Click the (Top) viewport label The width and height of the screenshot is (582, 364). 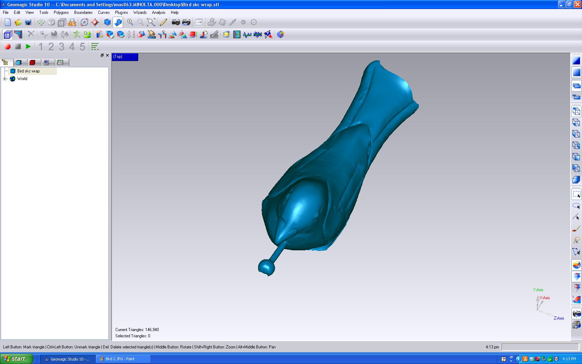(125, 57)
